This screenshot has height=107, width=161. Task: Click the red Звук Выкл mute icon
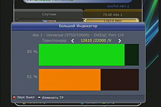point(14,98)
